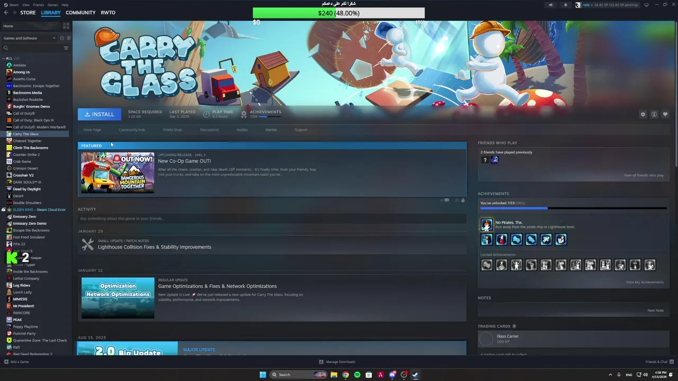Open the library grid view icon

(66, 26)
